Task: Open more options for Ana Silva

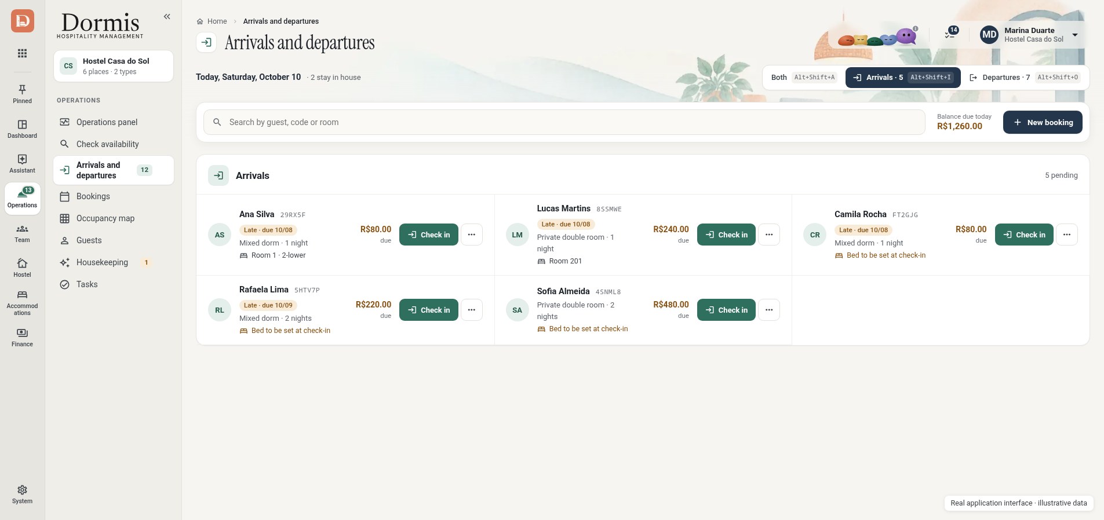Action: pyautogui.click(x=472, y=235)
